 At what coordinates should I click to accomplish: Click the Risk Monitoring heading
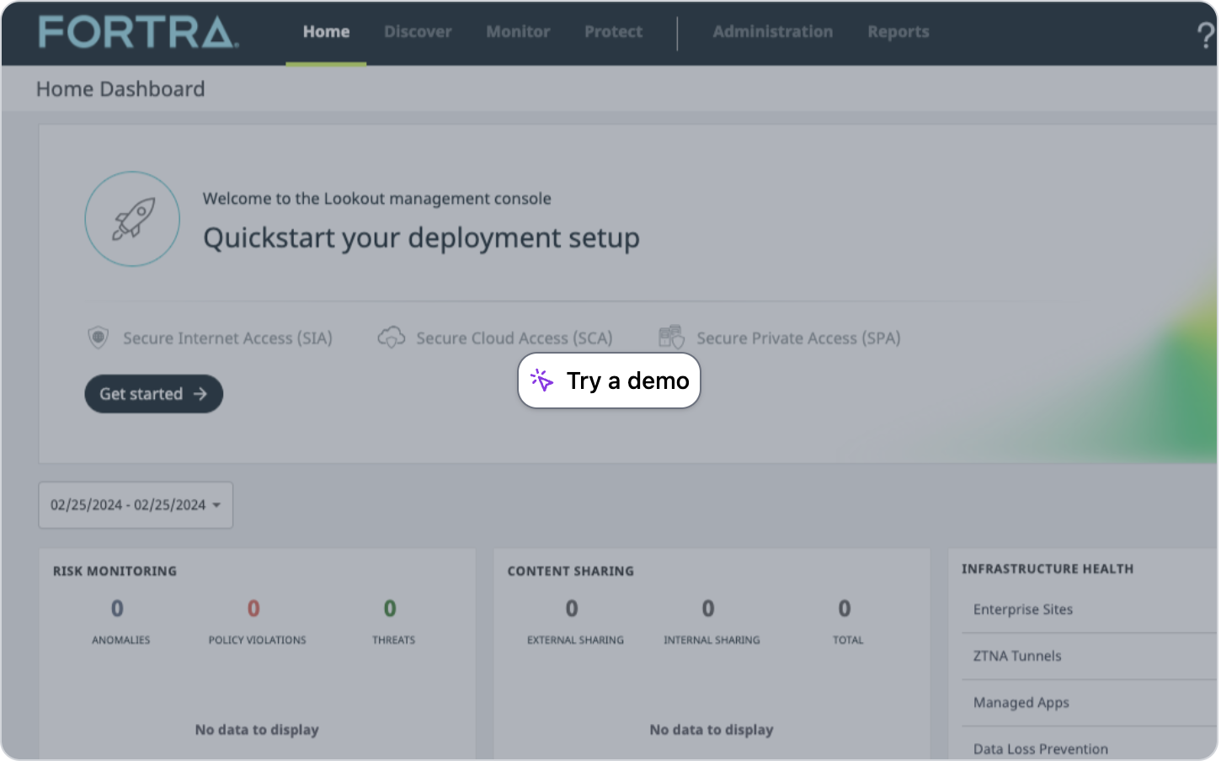pos(115,571)
